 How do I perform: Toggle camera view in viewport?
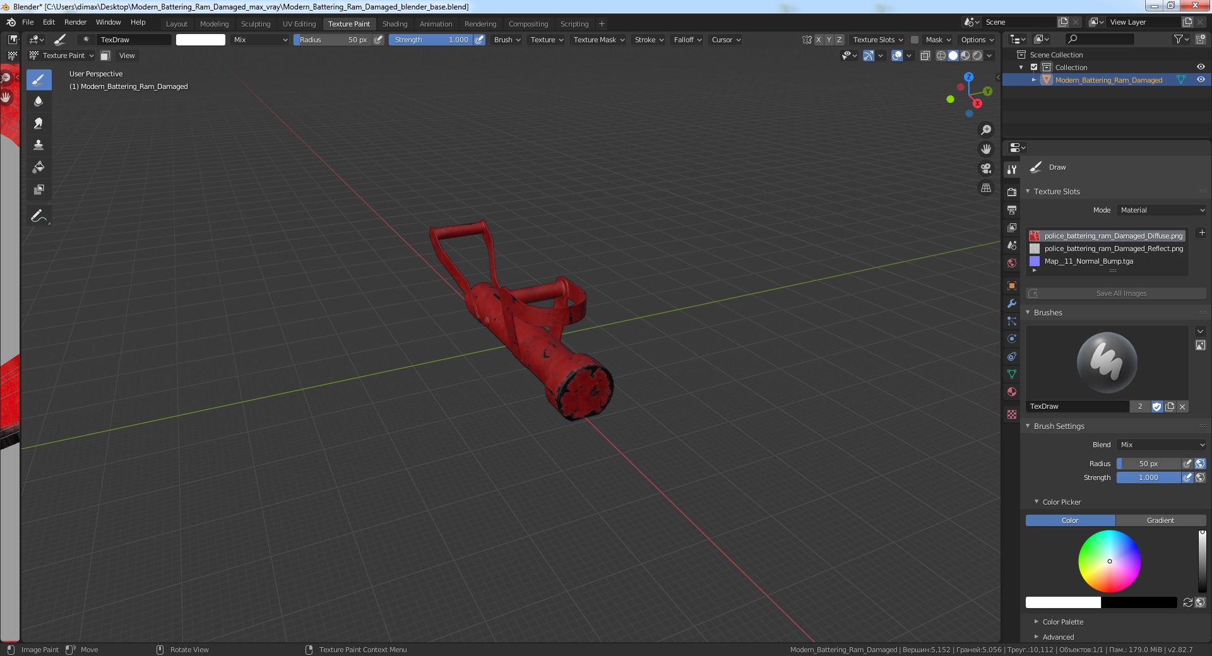pos(986,168)
